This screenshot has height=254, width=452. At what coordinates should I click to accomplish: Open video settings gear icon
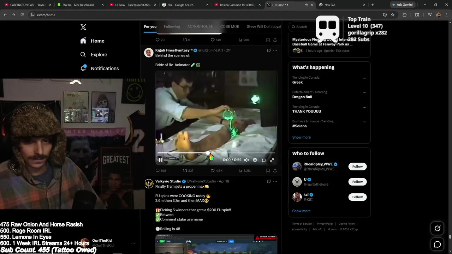click(x=255, y=160)
